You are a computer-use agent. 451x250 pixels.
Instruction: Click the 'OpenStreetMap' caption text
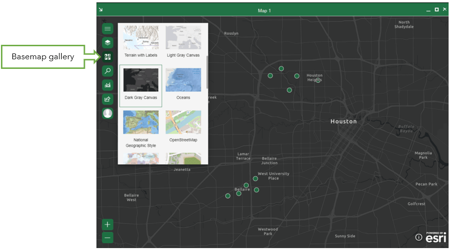point(183,140)
